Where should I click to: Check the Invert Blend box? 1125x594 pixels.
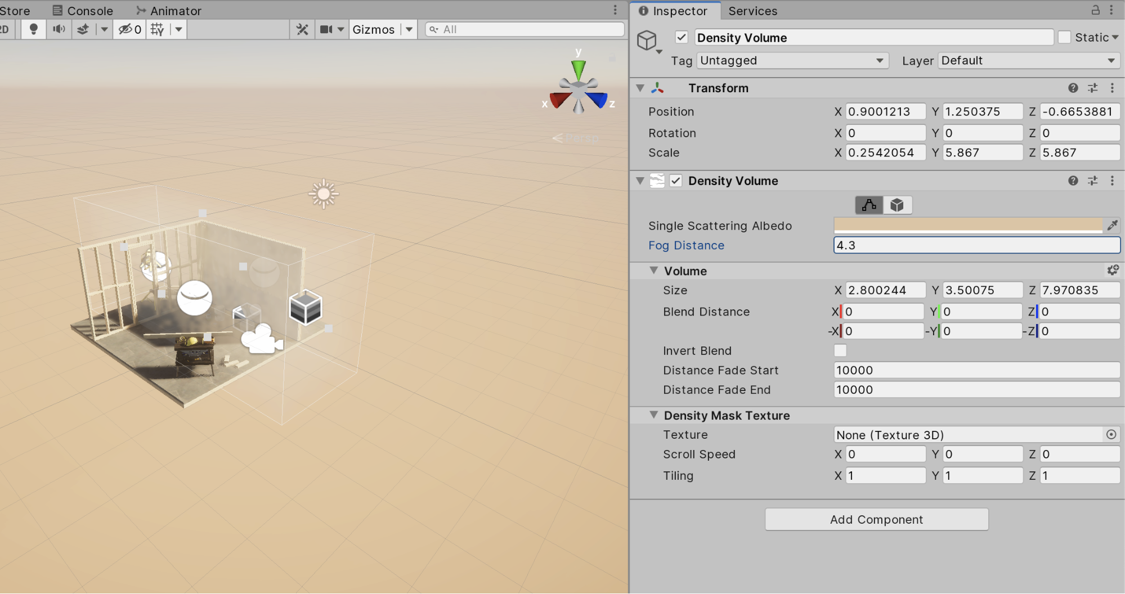pos(840,350)
